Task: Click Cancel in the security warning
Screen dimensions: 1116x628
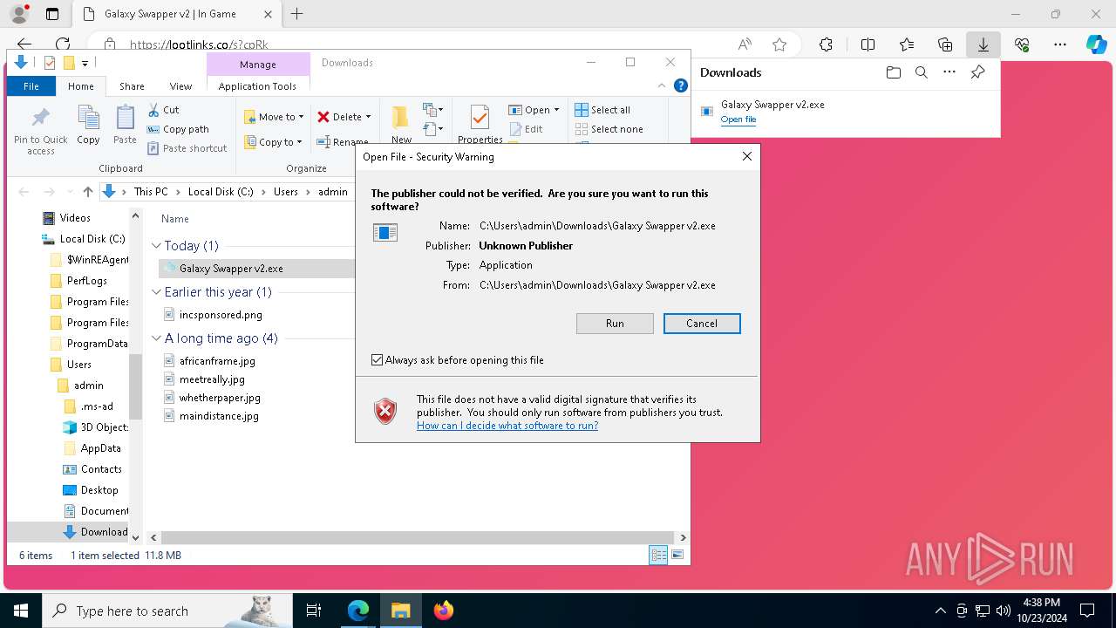Action: pos(702,324)
